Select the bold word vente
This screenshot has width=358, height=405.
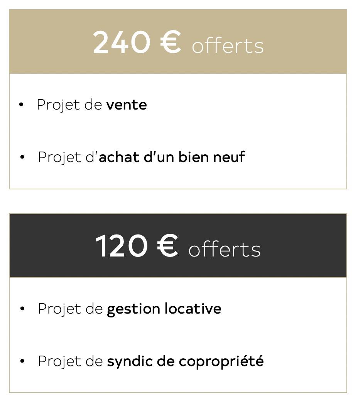click(x=127, y=105)
